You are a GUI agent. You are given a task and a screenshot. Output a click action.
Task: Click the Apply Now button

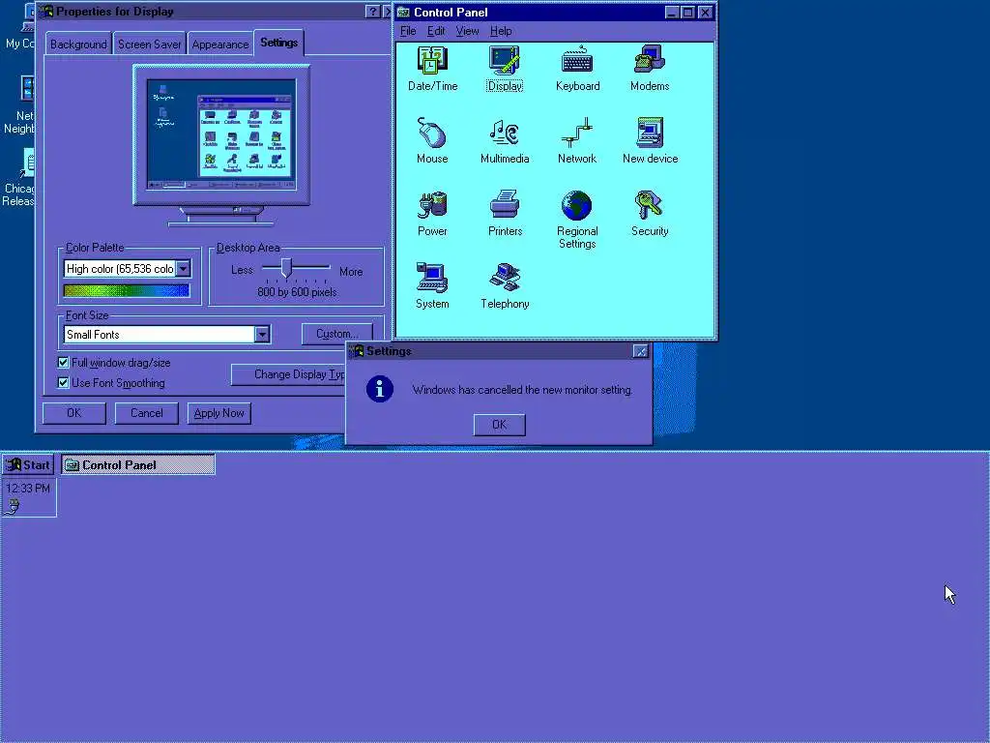[x=219, y=413]
